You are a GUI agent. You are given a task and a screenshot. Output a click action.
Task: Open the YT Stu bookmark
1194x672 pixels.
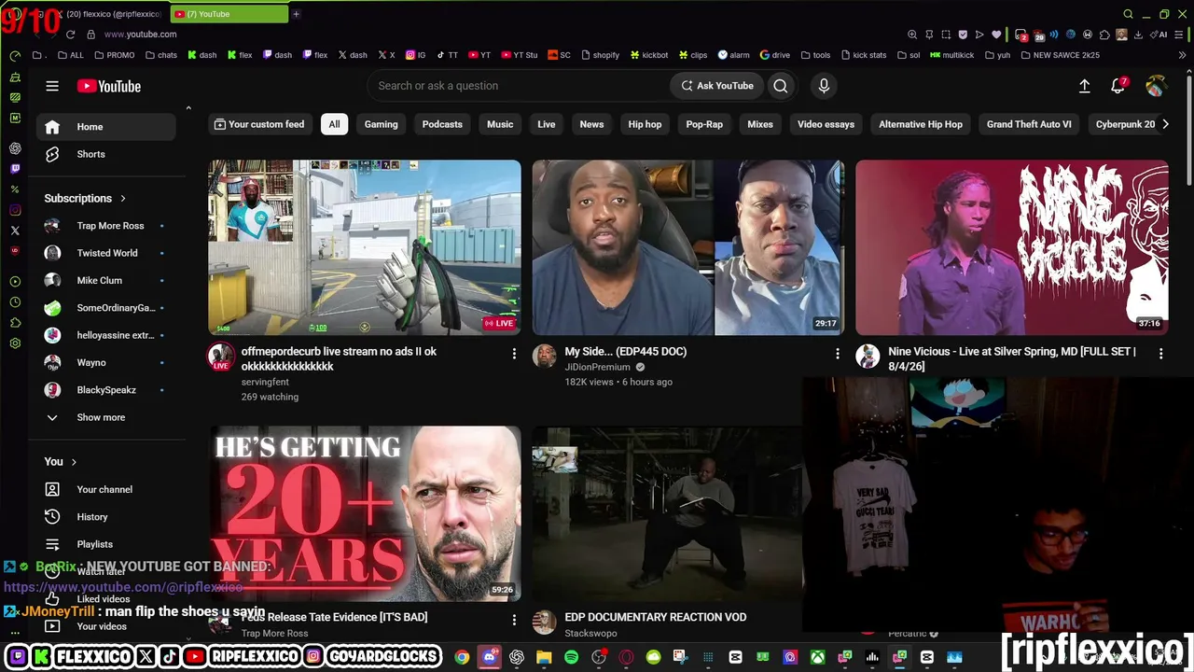tap(519, 55)
